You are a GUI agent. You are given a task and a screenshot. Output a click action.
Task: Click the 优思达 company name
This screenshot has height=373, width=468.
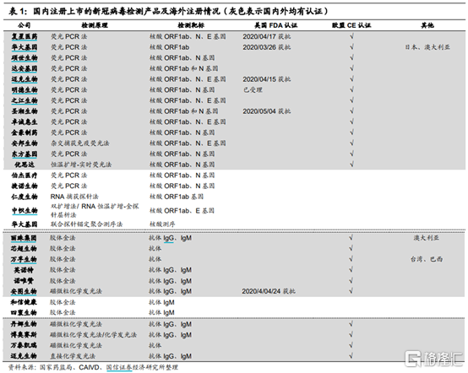(24, 165)
